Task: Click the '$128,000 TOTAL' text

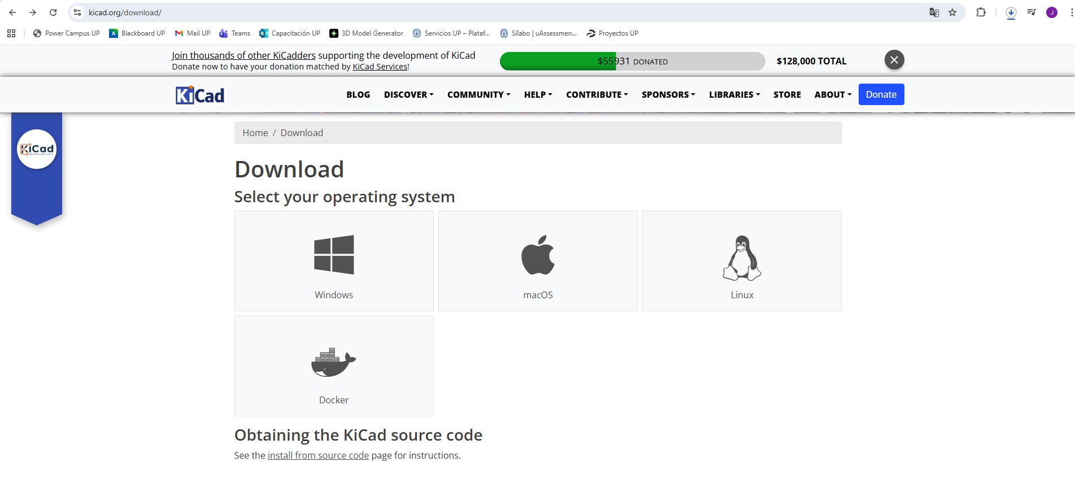Action: pyautogui.click(x=811, y=61)
